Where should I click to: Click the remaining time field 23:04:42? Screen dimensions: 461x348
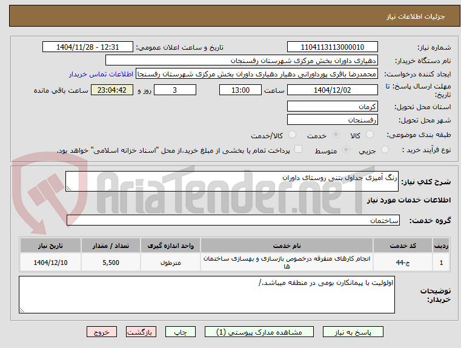[112, 90]
